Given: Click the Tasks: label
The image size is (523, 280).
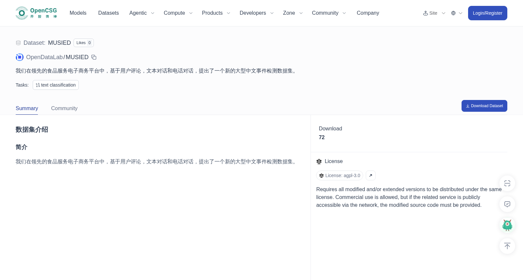Looking at the screenshot, I should 22,85.
